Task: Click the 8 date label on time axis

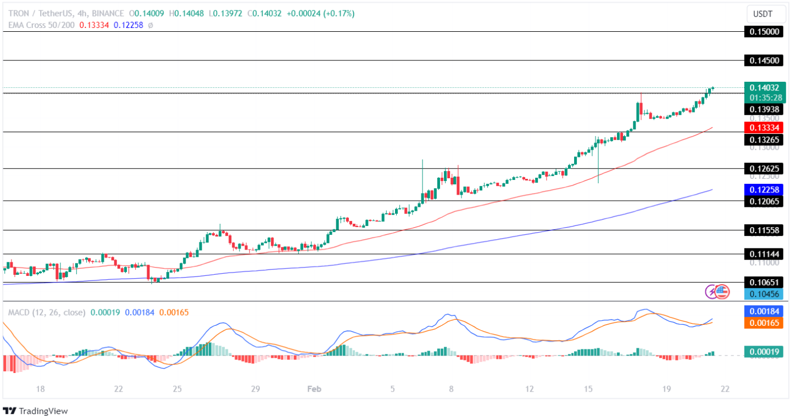Action: (x=451, y=389)
